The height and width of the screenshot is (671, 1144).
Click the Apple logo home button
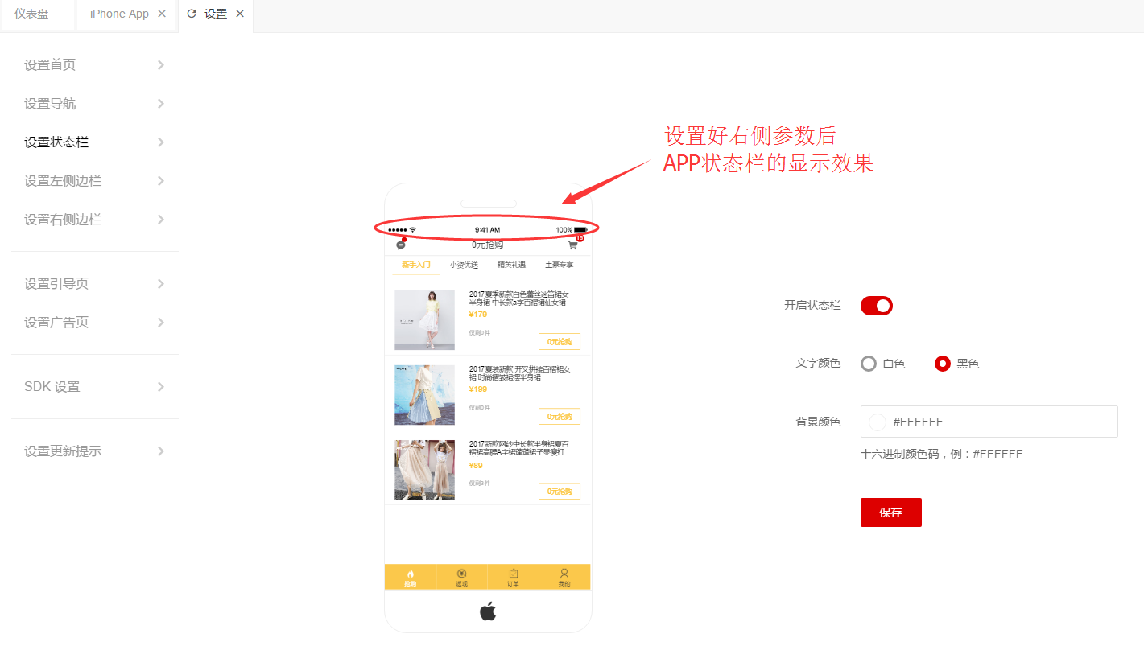pyautogui.click(x=488, y=611)
